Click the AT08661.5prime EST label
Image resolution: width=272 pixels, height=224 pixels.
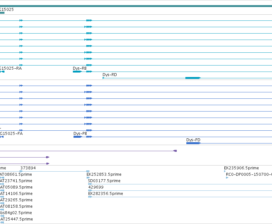coord(16,174)
